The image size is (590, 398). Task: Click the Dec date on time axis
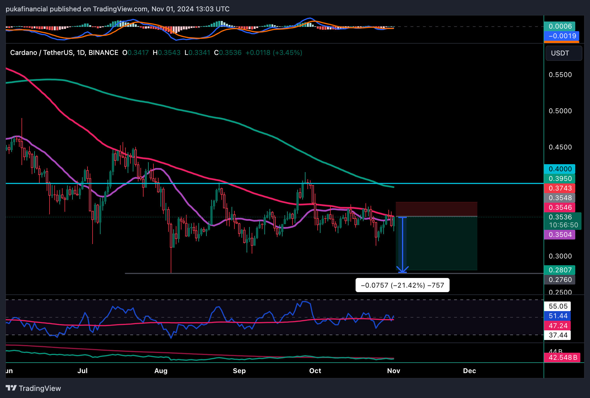469,371
